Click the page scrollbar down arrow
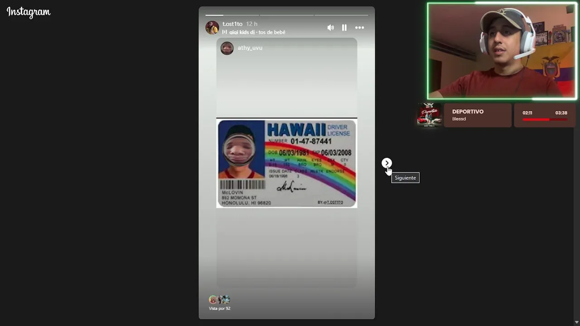This screenshot has height=326, width=580. (x=577, y=322)
